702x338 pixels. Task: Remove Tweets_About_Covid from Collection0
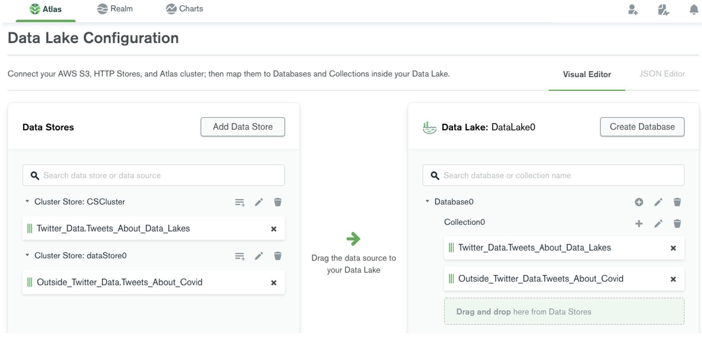(673, 279)
